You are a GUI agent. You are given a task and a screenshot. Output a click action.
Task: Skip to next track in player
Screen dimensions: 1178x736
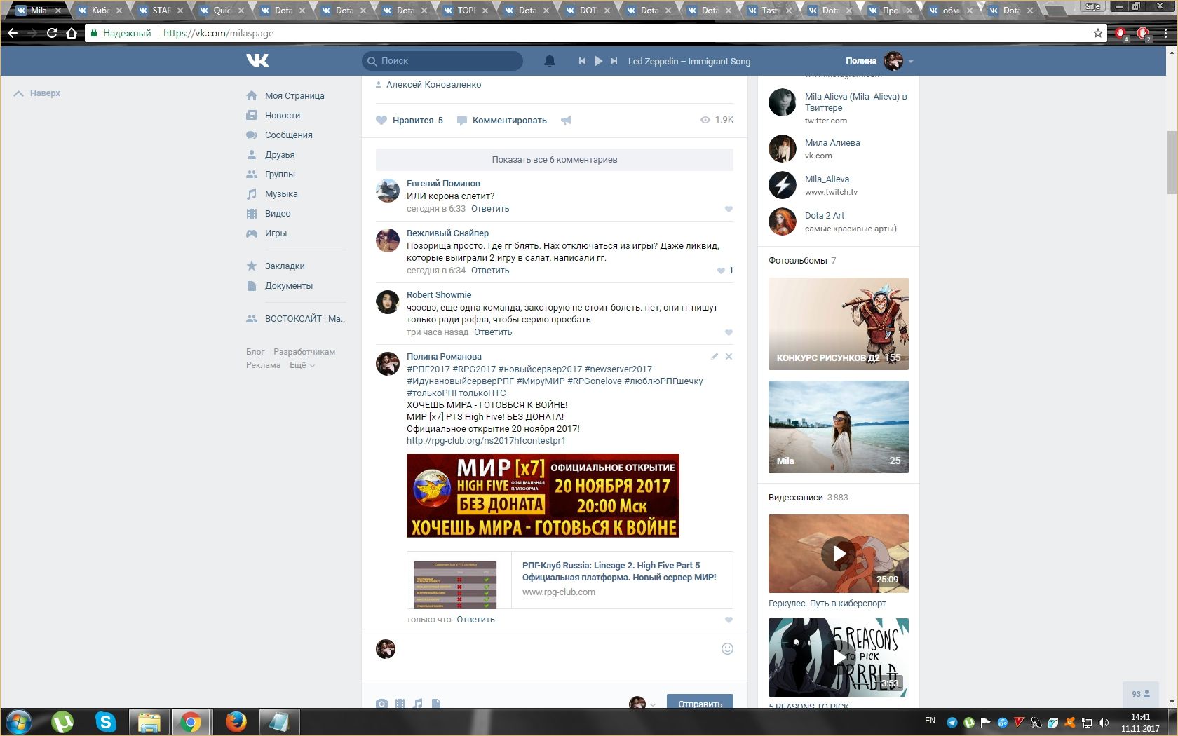[x=614, y=61]
